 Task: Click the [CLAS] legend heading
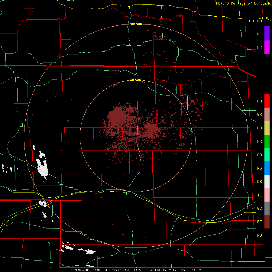point(255,21)
